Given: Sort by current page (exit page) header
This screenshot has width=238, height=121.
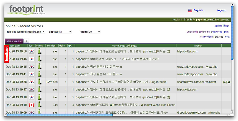Looking at the screenshot, I should (x=125, y=46).
